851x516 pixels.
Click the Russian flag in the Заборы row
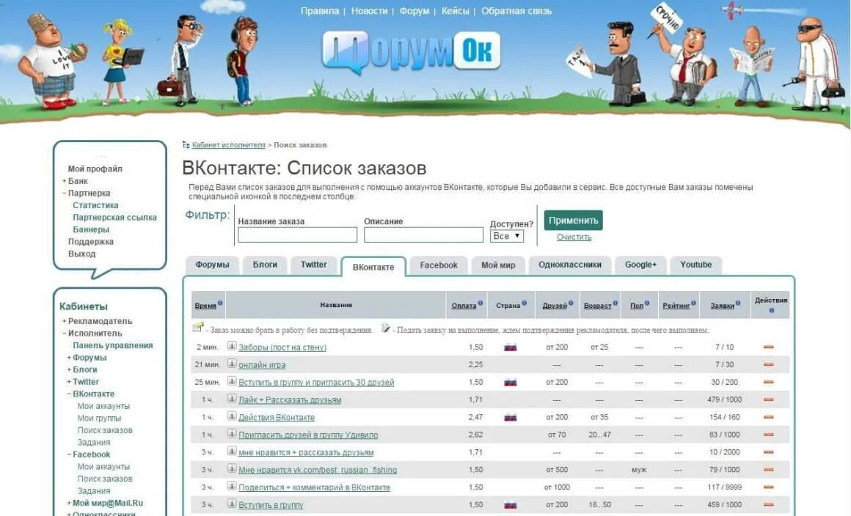click(x=510, y=347)
